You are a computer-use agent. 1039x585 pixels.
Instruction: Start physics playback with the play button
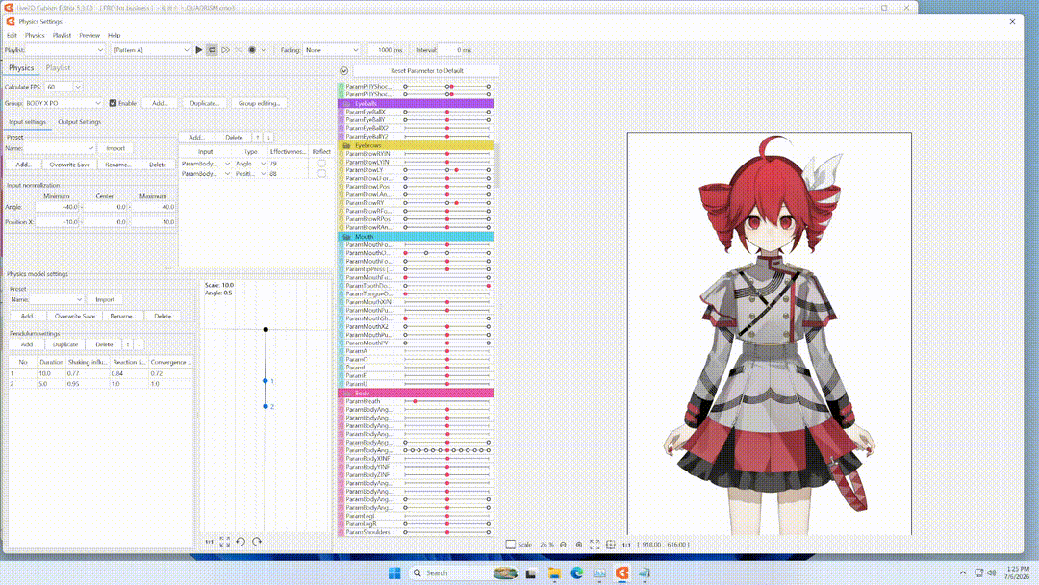[x=199, y=50]
